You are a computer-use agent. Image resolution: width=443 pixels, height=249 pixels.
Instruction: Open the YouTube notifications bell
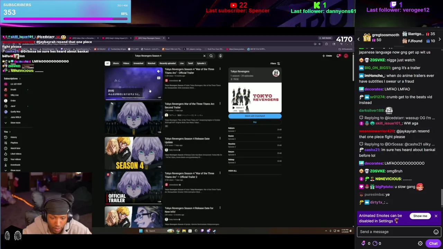(x=338, y=56)
